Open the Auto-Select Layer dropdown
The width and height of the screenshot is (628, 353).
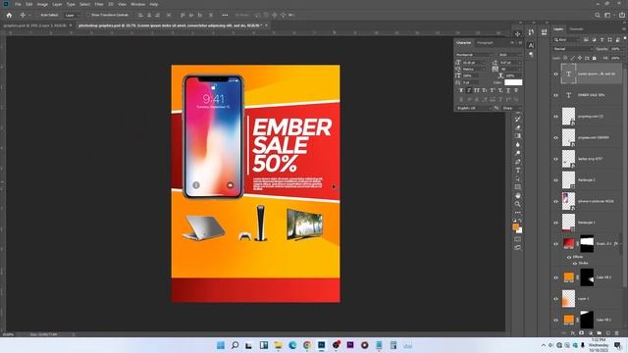tap(73, 16)
